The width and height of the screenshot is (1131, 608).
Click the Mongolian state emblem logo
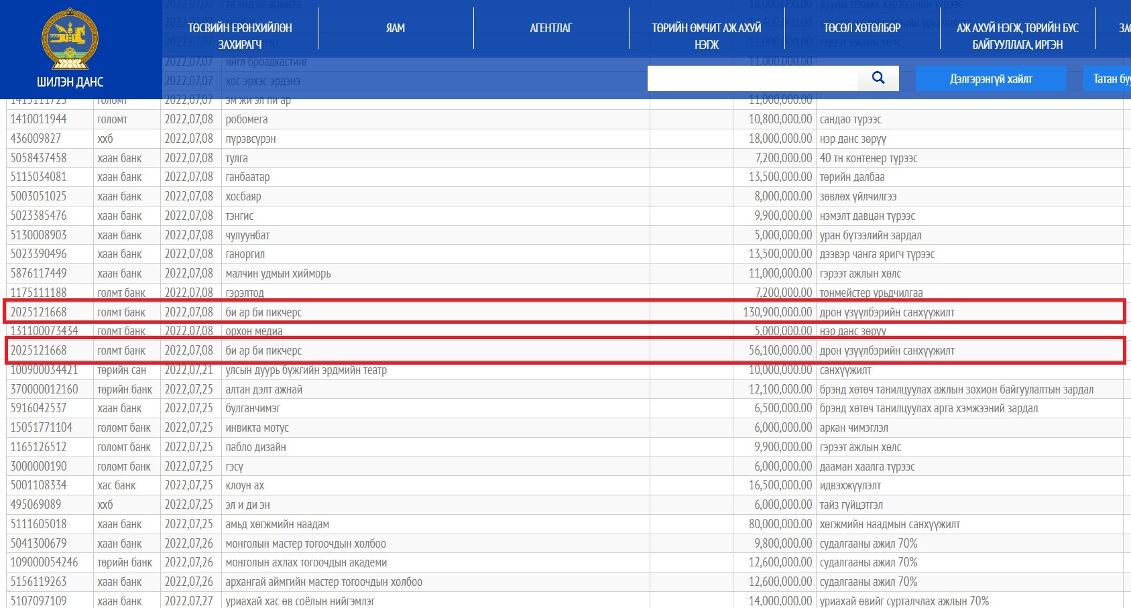click(x=70, y=39)
